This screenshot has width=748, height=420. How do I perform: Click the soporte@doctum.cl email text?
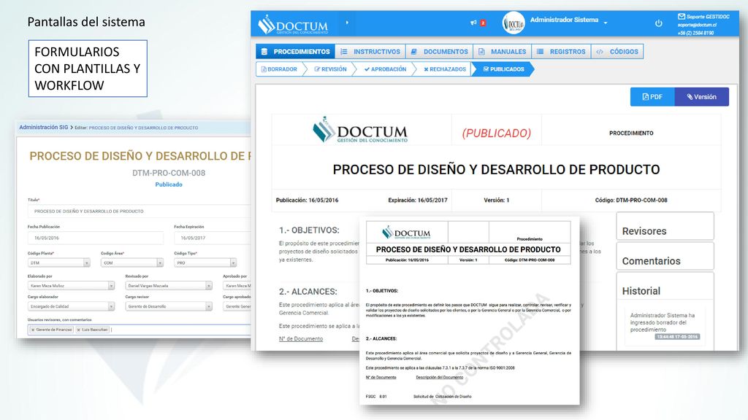696,25
